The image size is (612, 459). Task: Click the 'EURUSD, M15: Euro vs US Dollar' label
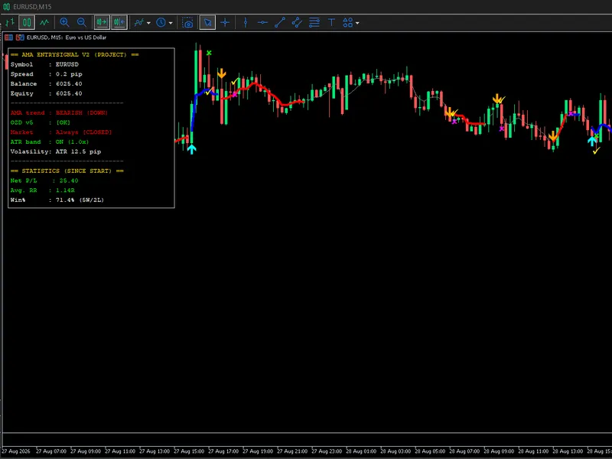coord(67,37)
